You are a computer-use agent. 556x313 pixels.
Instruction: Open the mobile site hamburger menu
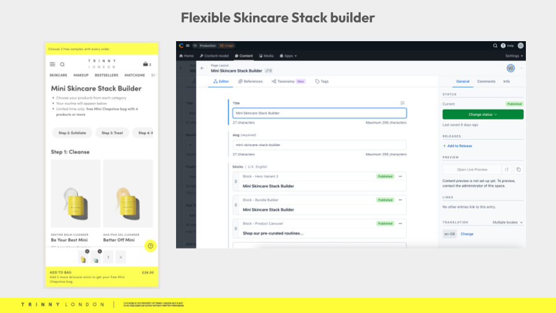coord(53,64)
